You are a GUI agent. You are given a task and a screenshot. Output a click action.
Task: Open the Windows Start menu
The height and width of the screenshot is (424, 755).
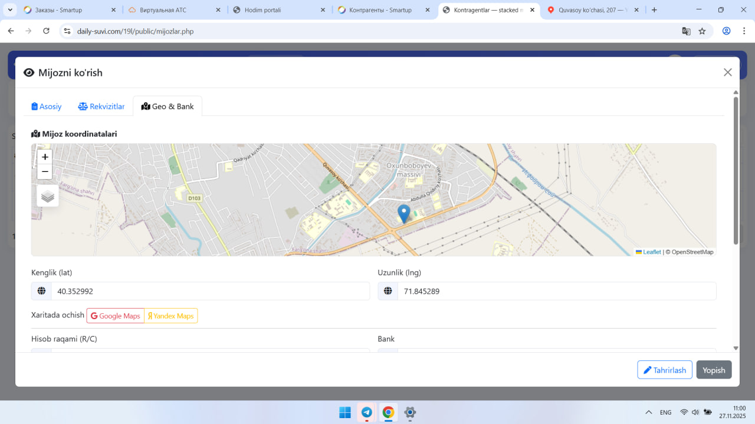coord(345,412)
